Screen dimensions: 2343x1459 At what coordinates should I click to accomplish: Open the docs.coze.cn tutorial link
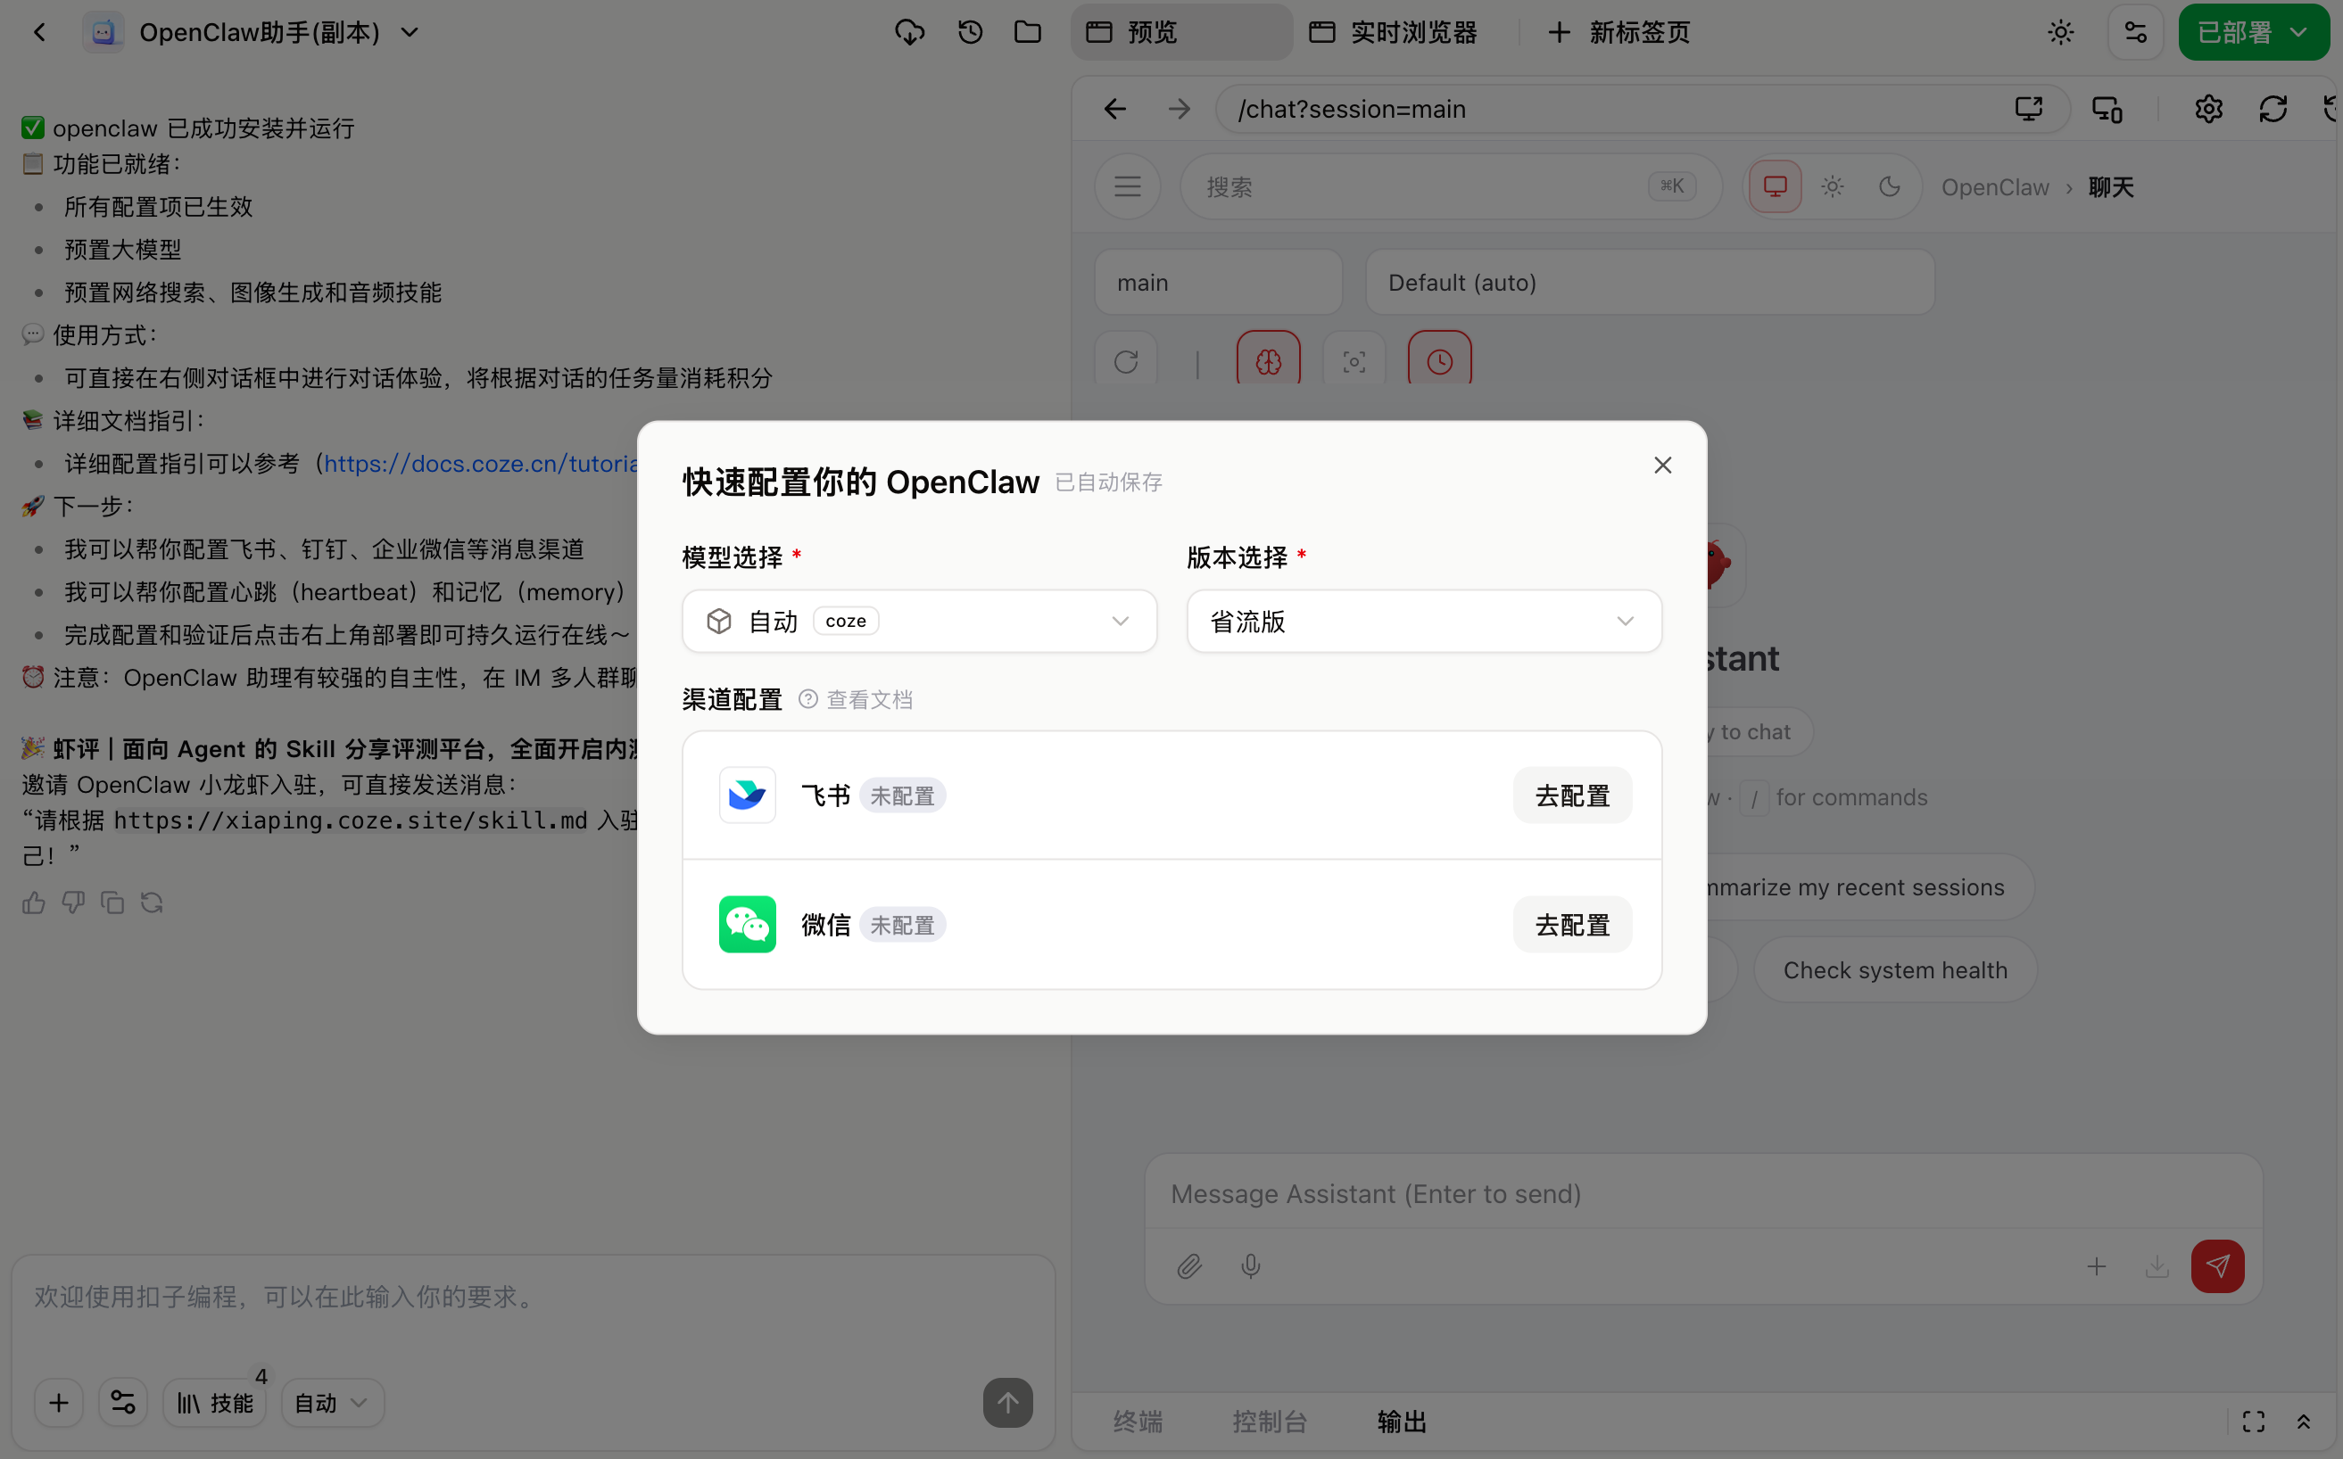[480, 464]
